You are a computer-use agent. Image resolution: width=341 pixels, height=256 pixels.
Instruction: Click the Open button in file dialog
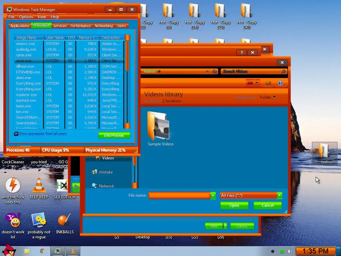tap(234, 205)
